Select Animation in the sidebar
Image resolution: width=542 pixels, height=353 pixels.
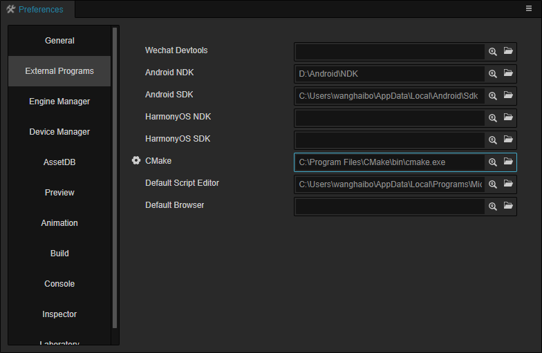(59, 223)
